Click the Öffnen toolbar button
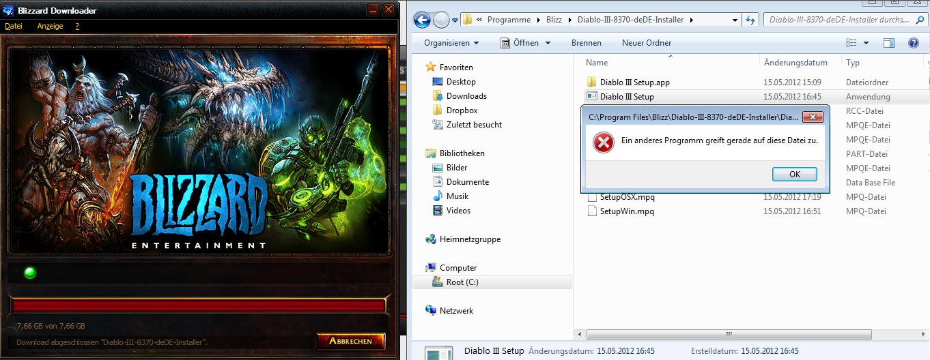The width and height of the screenshot is (930, 360). 519,43
